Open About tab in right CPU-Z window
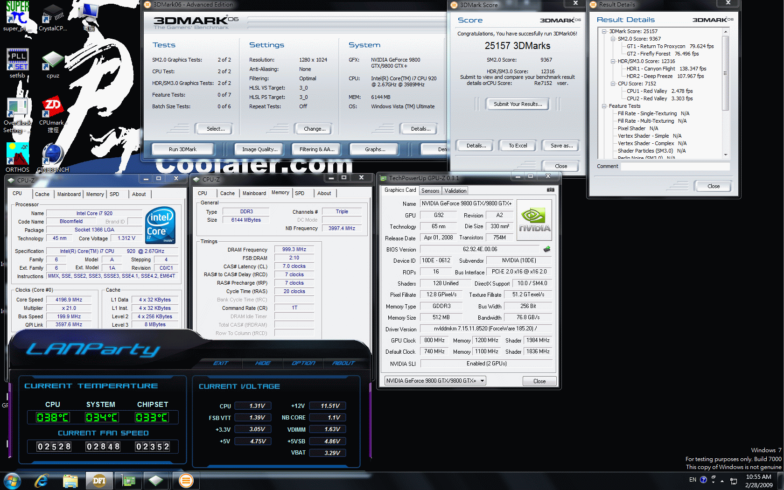 tap(324, 193)
